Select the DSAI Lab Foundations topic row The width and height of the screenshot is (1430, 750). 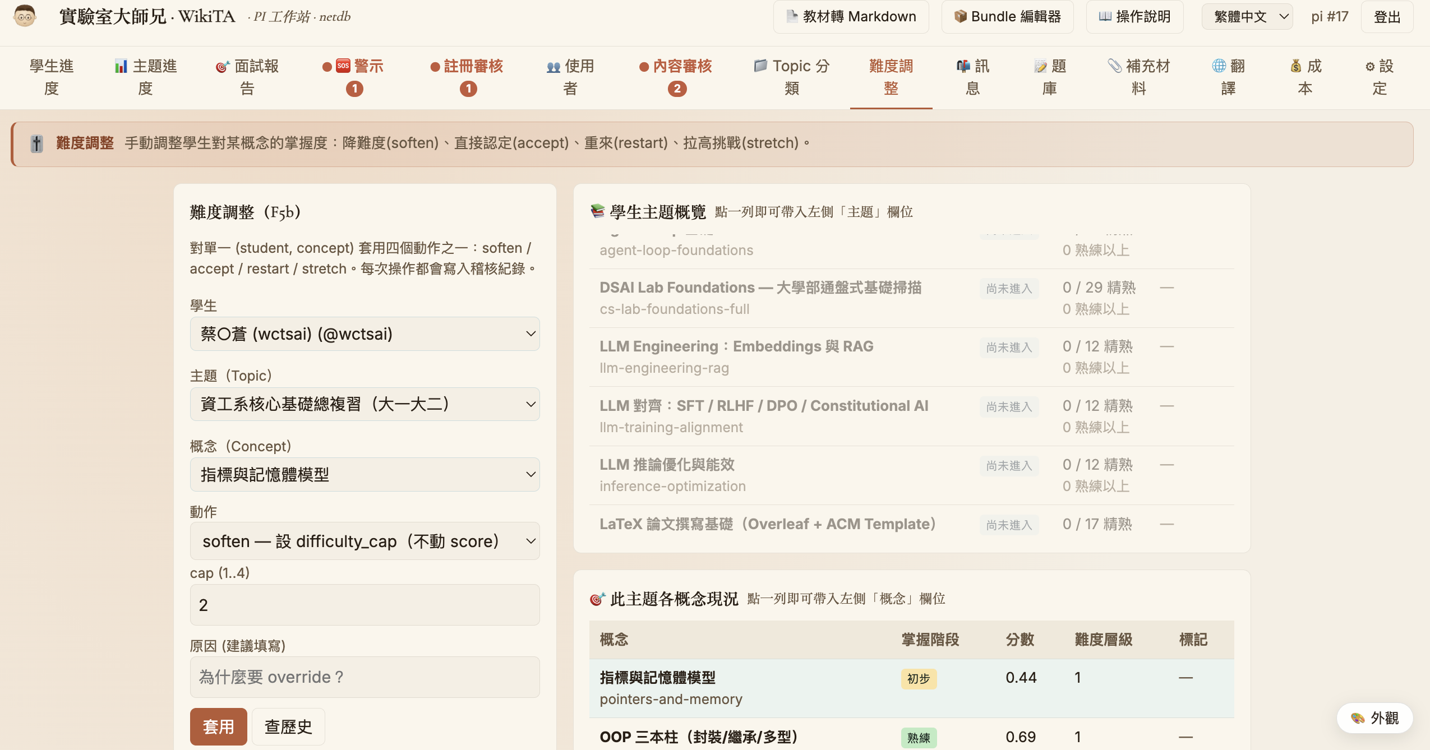click(911, 298)
